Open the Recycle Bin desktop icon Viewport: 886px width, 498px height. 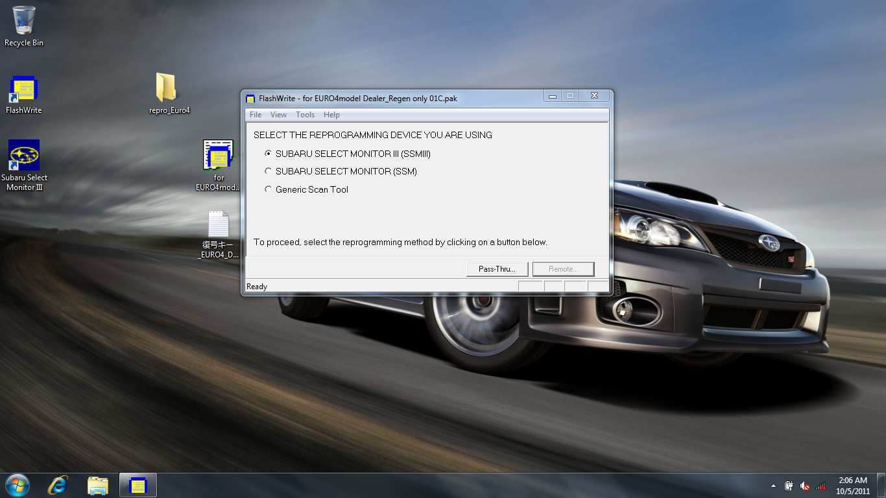(x=24, y=26)
